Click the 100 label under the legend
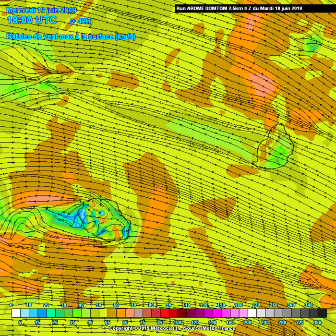Viewport: 336px width, 336px height. click(178, 323)
